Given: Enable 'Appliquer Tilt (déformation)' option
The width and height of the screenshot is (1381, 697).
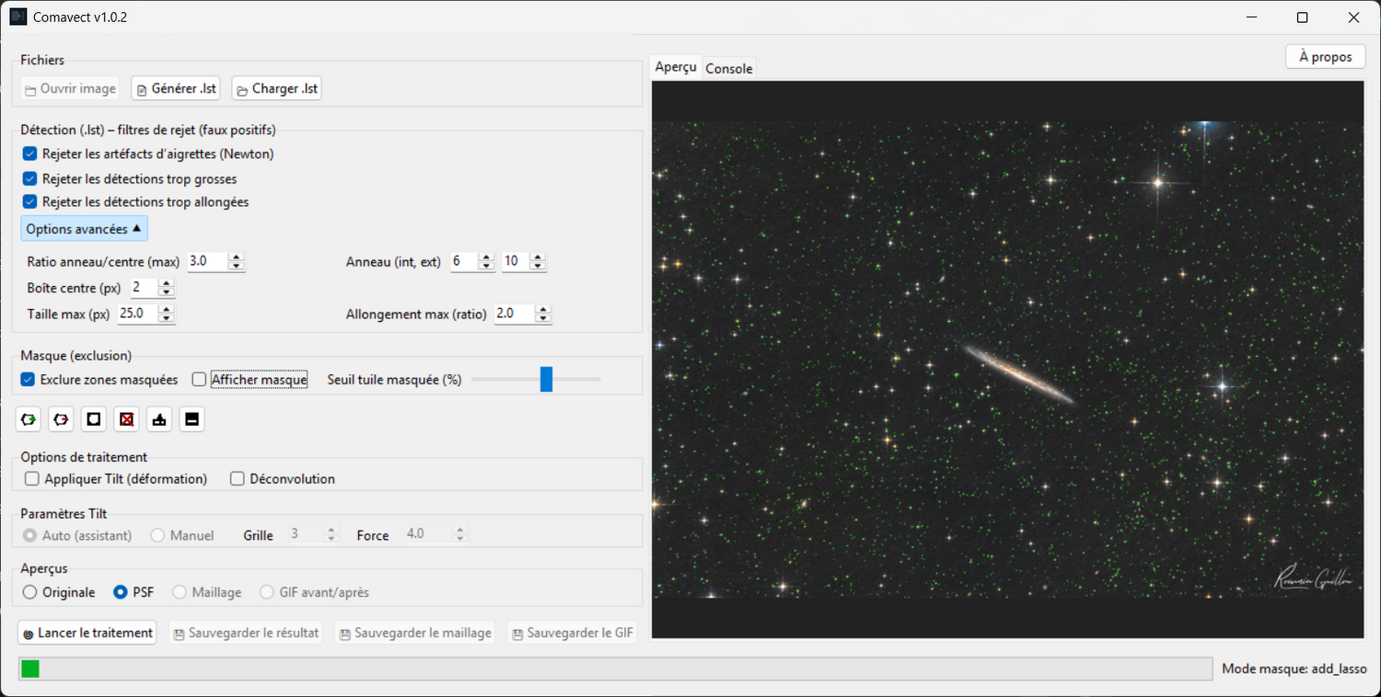Looking at the screenshot, I should tap(32, 478).
